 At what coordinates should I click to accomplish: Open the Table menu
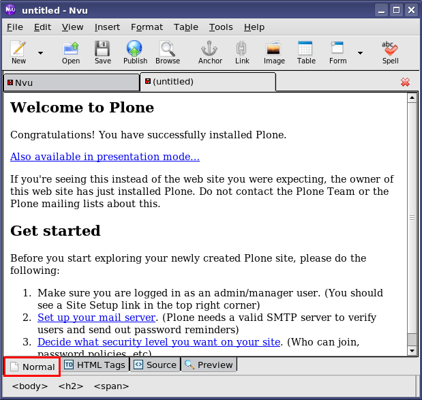[185, 27]
